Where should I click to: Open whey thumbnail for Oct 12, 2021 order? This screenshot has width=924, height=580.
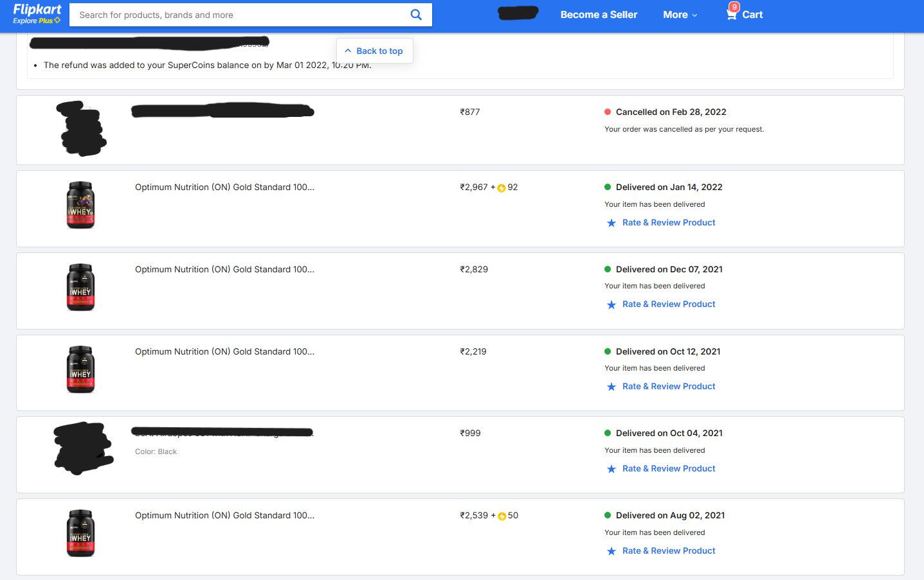(80, 369)
